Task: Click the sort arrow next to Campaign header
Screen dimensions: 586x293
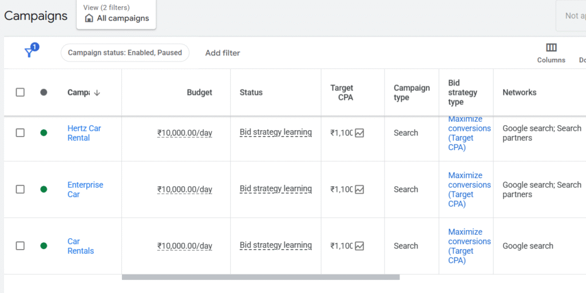Action: point(97,93)
